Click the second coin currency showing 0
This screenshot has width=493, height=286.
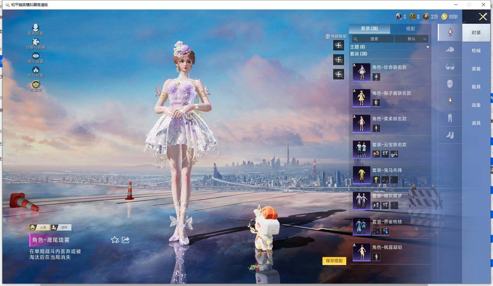point(412,16)
